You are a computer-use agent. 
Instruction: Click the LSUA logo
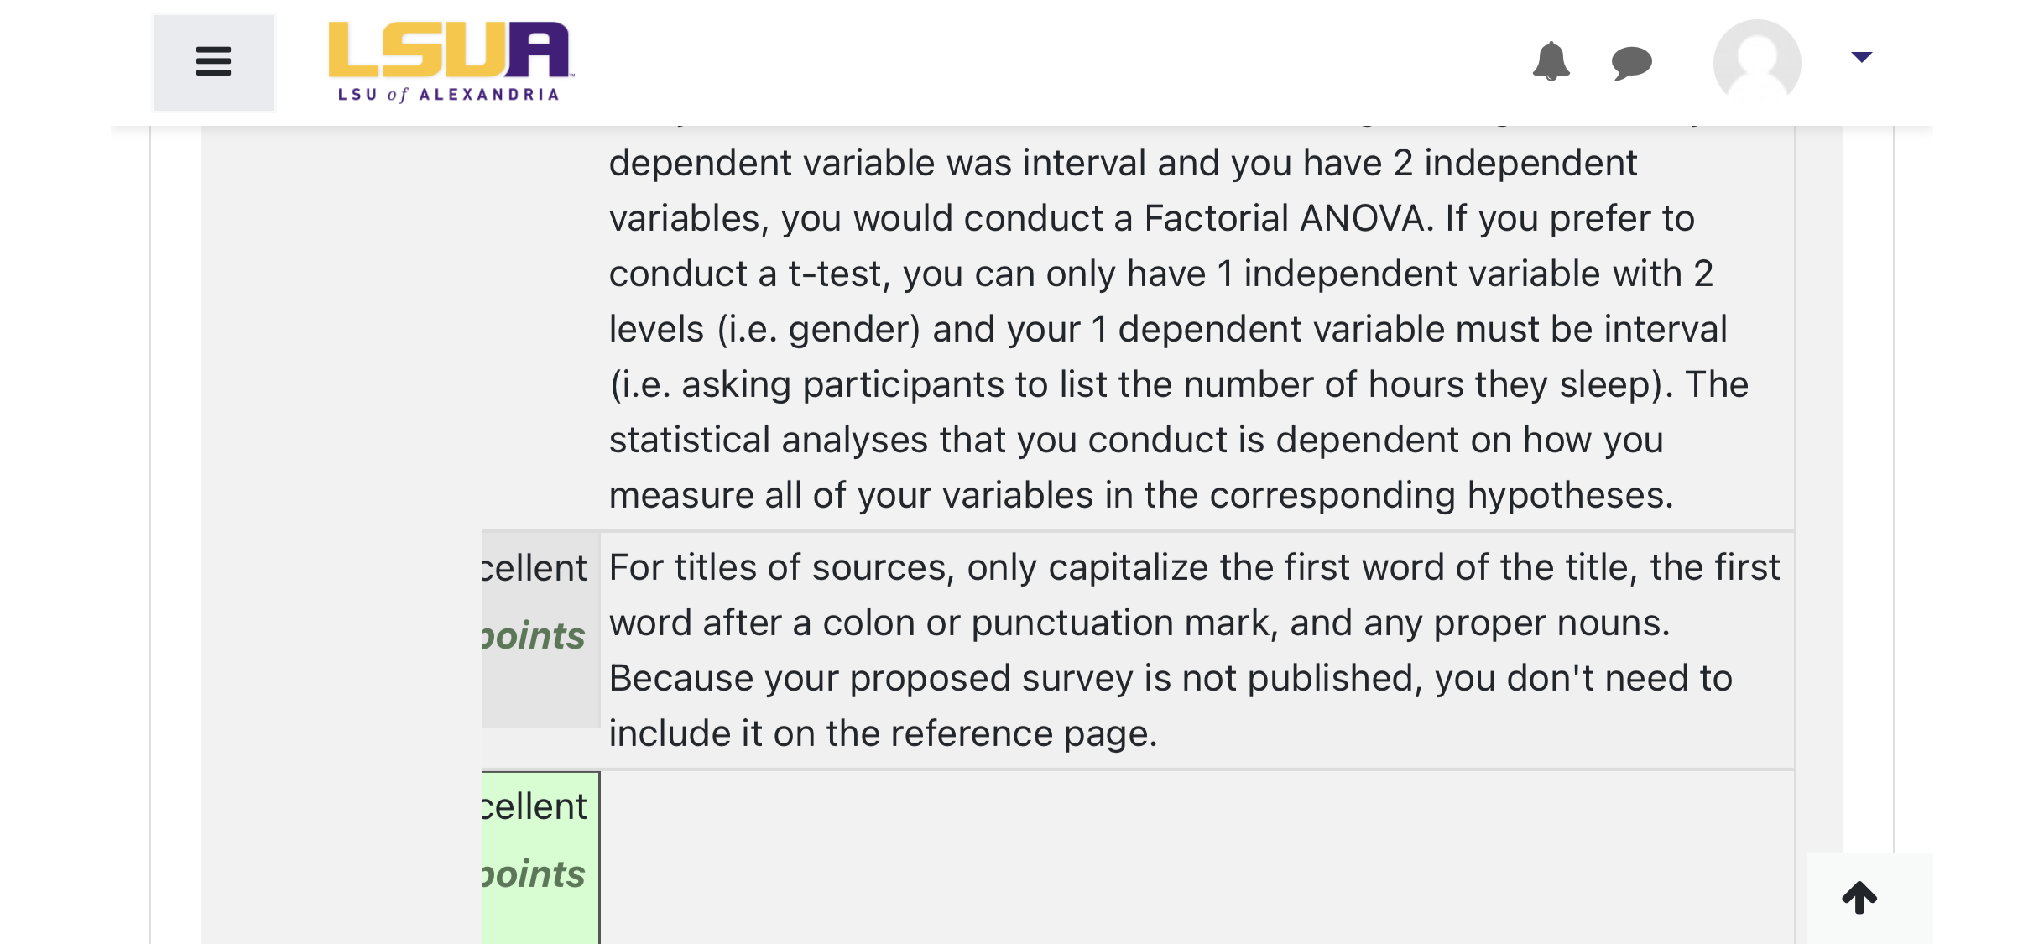(450, 62)
